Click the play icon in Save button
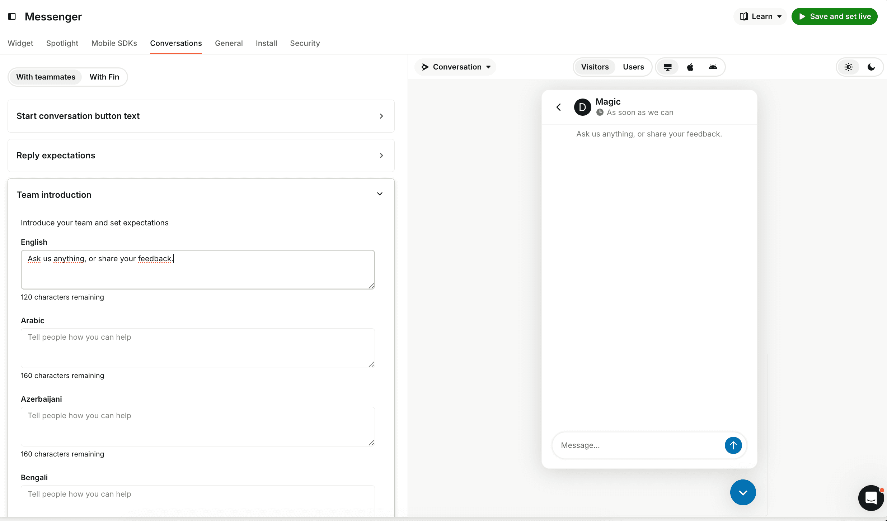Screen dimensions: 887x521 coord(802,16)
